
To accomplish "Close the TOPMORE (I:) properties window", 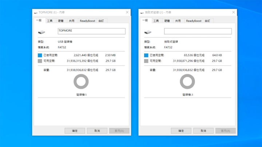I will tap(127, 12).
